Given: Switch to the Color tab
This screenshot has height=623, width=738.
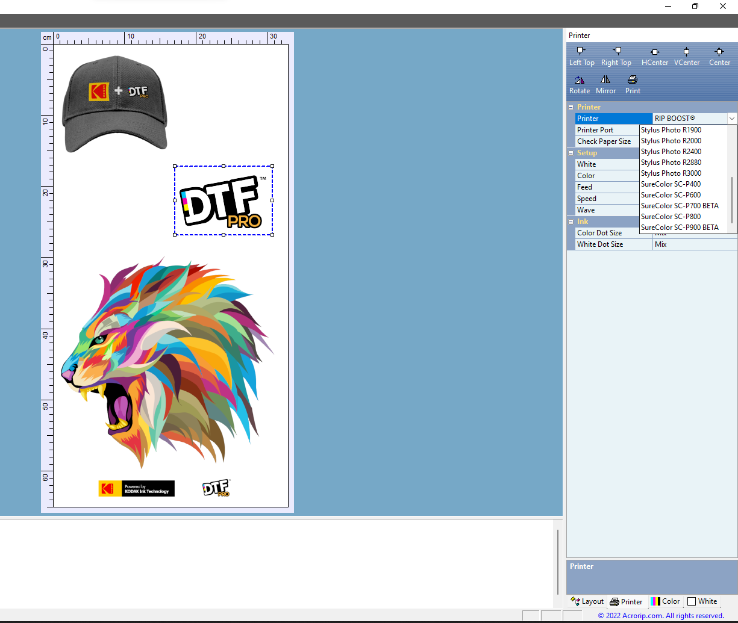Looking at the screenshot, I should 665,601.
